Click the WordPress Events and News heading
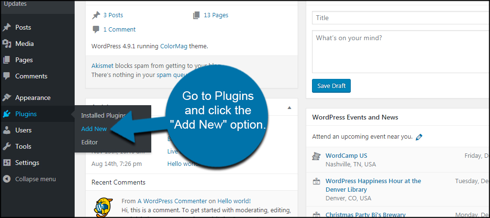 (355, 118)
